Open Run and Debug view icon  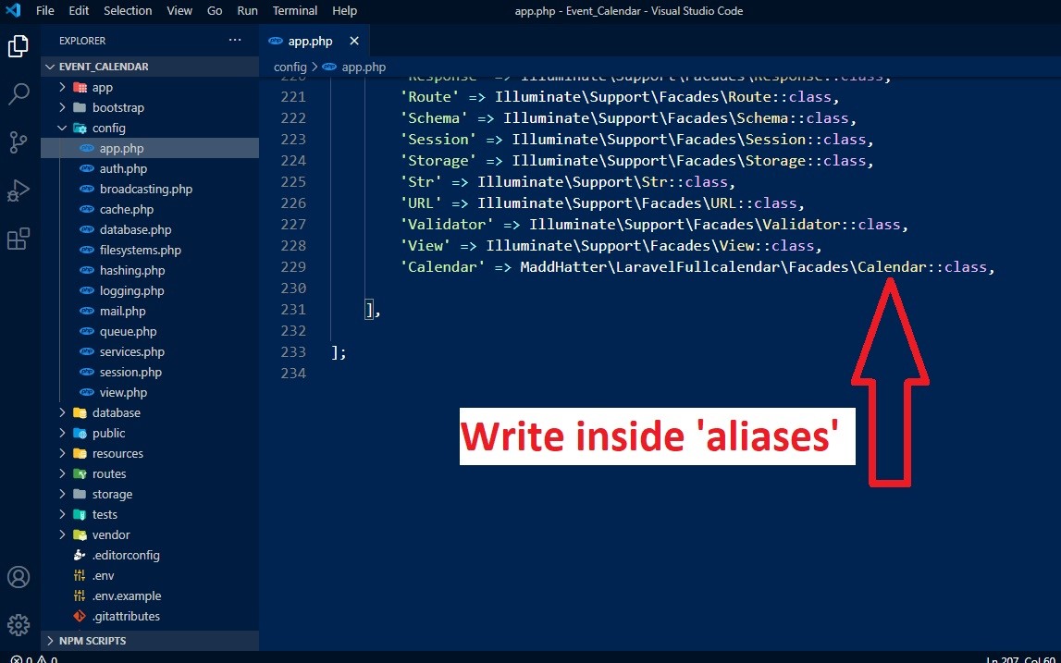[x=19, y=190]
